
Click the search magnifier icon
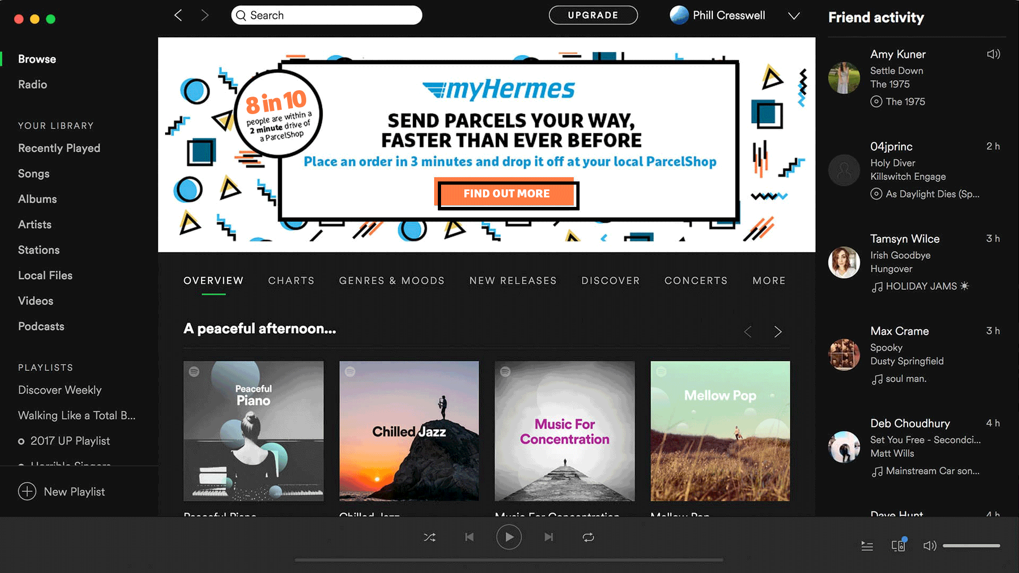[241, 15]
